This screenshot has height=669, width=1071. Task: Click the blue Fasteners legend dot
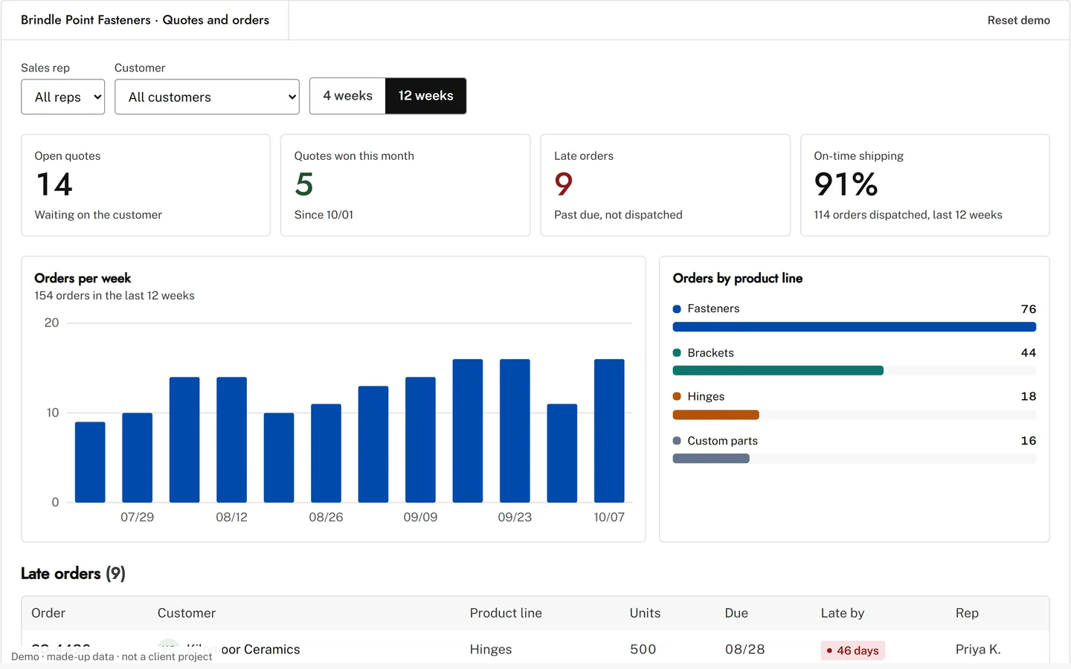(677, 308)
